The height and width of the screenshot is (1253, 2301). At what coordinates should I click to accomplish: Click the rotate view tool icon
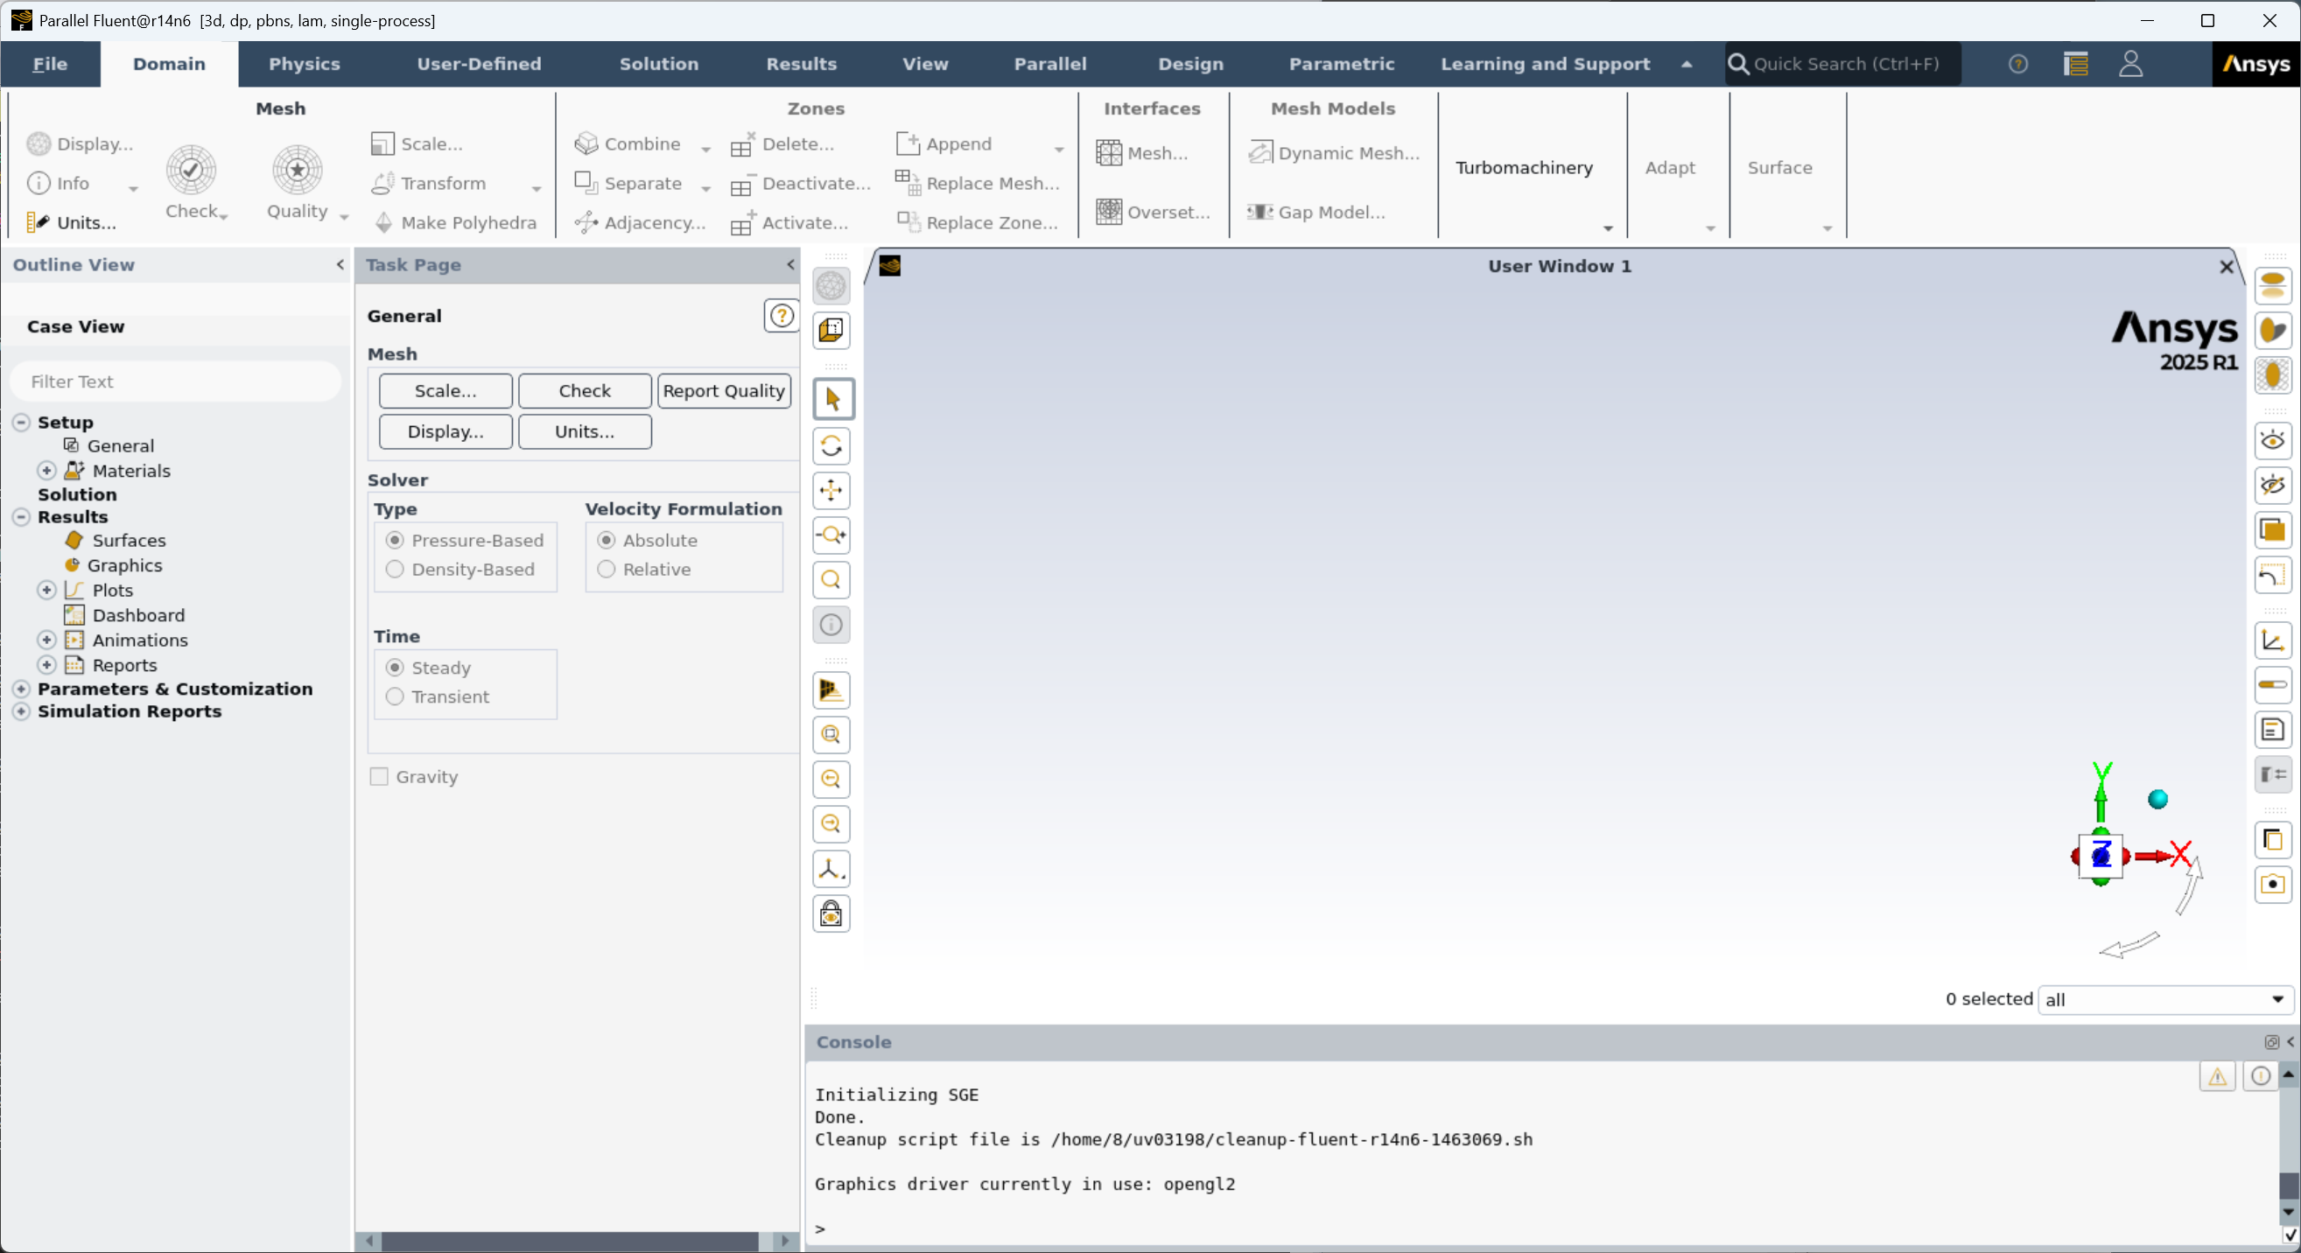(x=831, y=445)
